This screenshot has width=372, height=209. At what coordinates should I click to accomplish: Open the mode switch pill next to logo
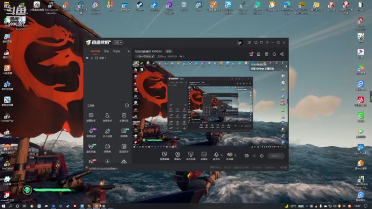118,42
